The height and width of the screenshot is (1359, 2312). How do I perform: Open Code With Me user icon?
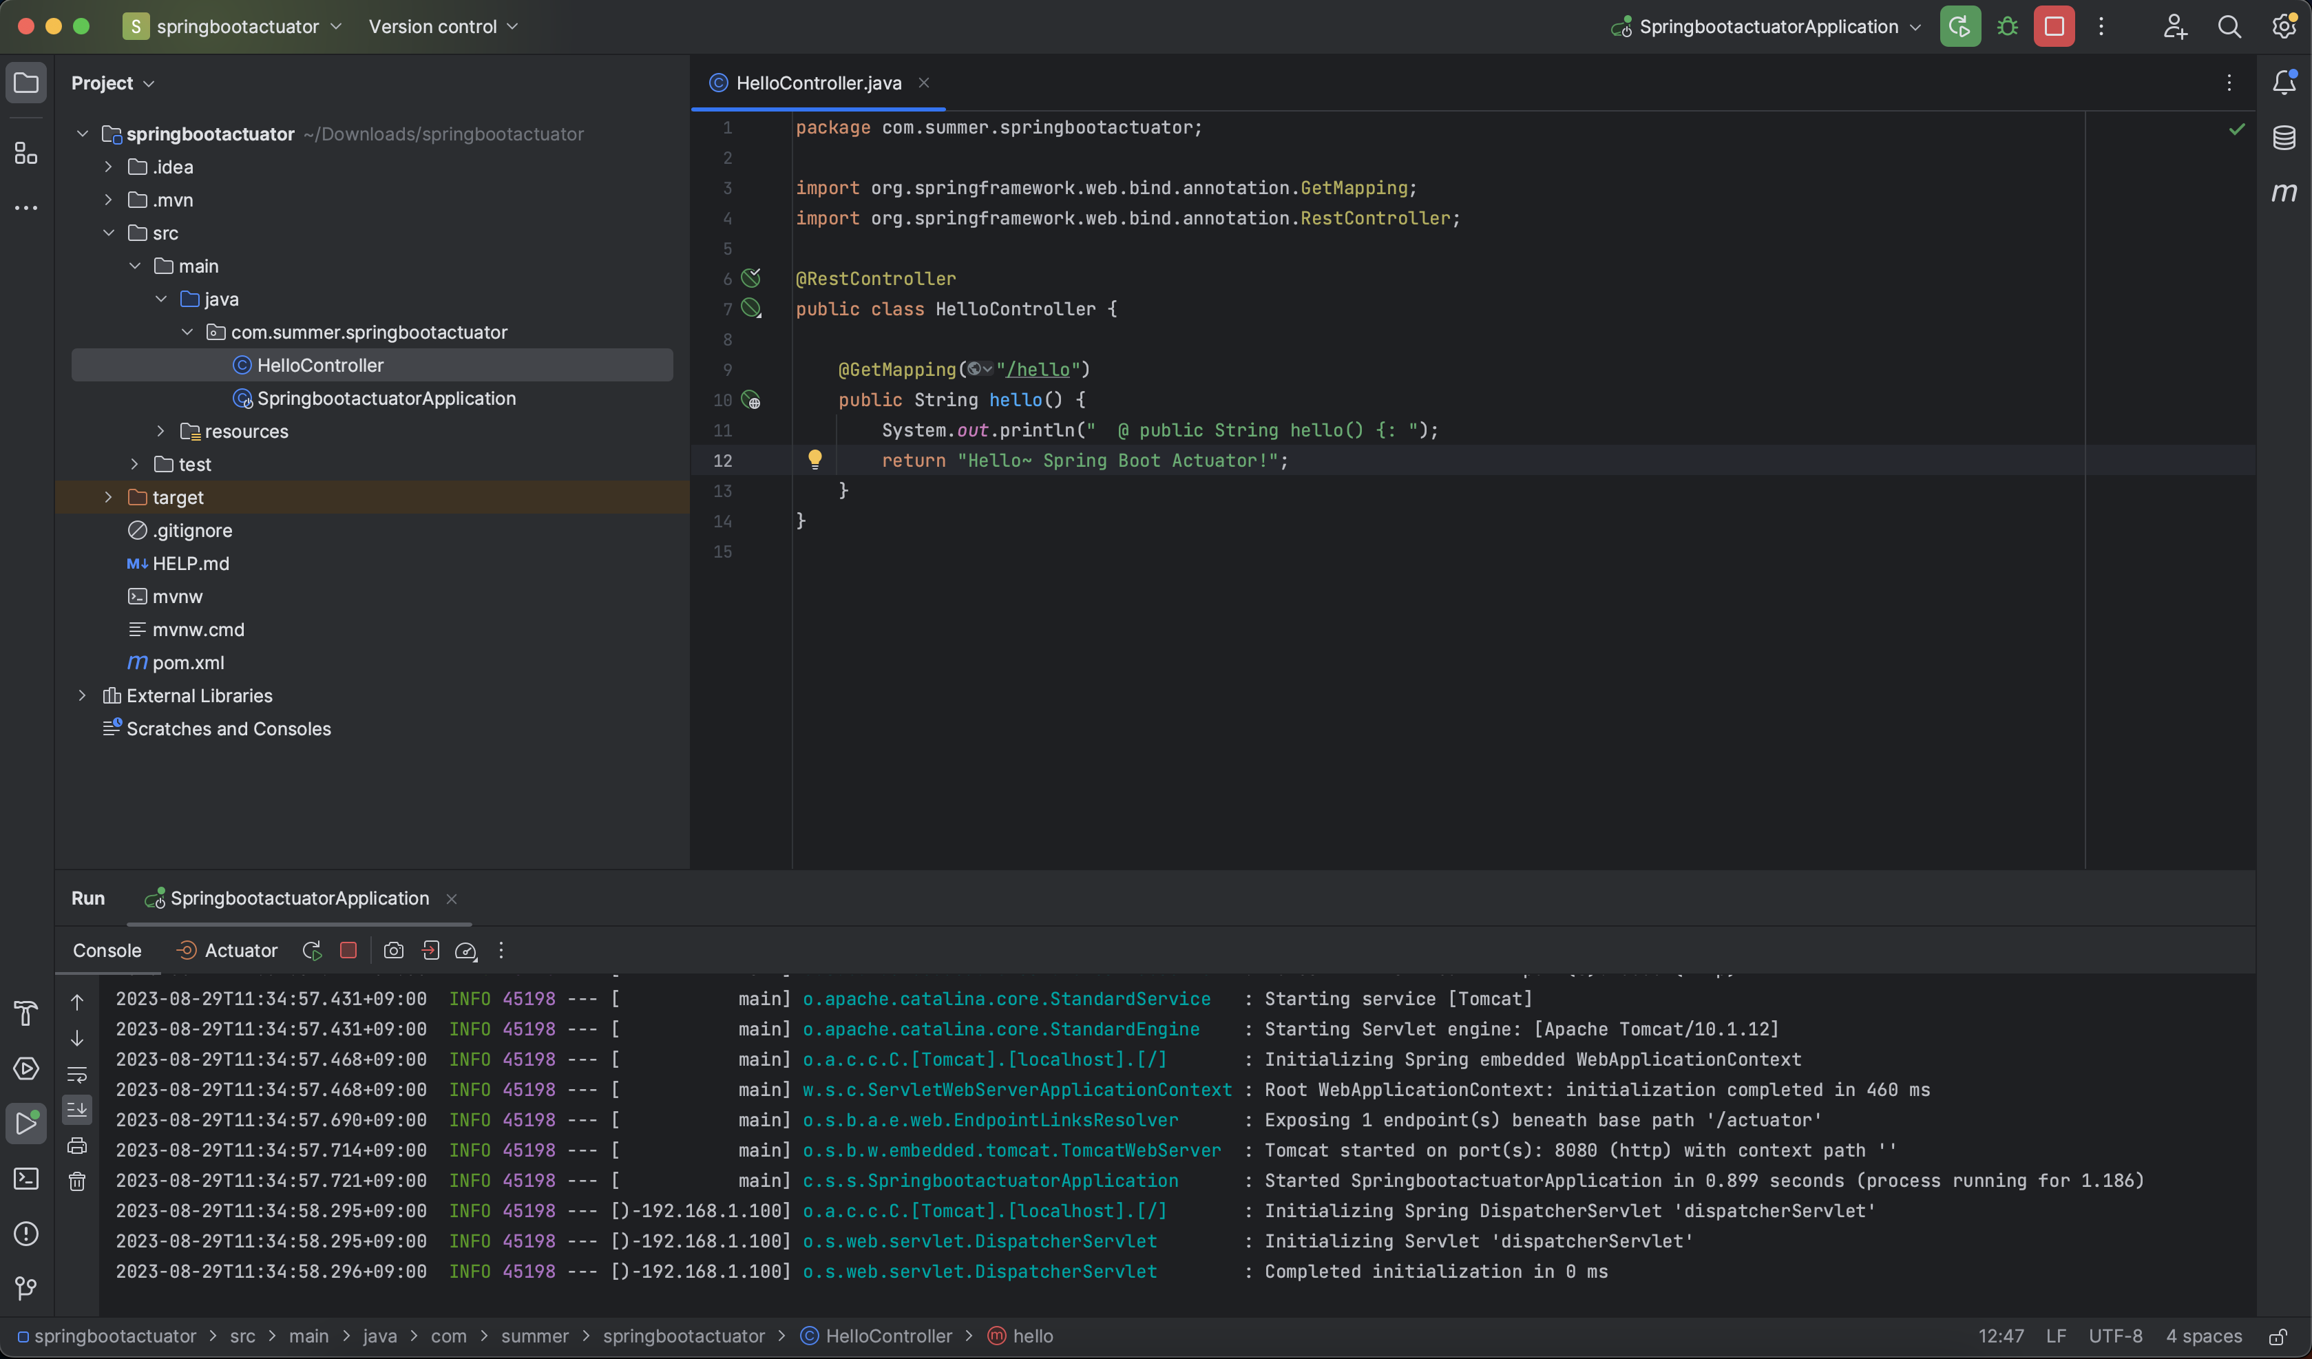[x=2175, y=27]
